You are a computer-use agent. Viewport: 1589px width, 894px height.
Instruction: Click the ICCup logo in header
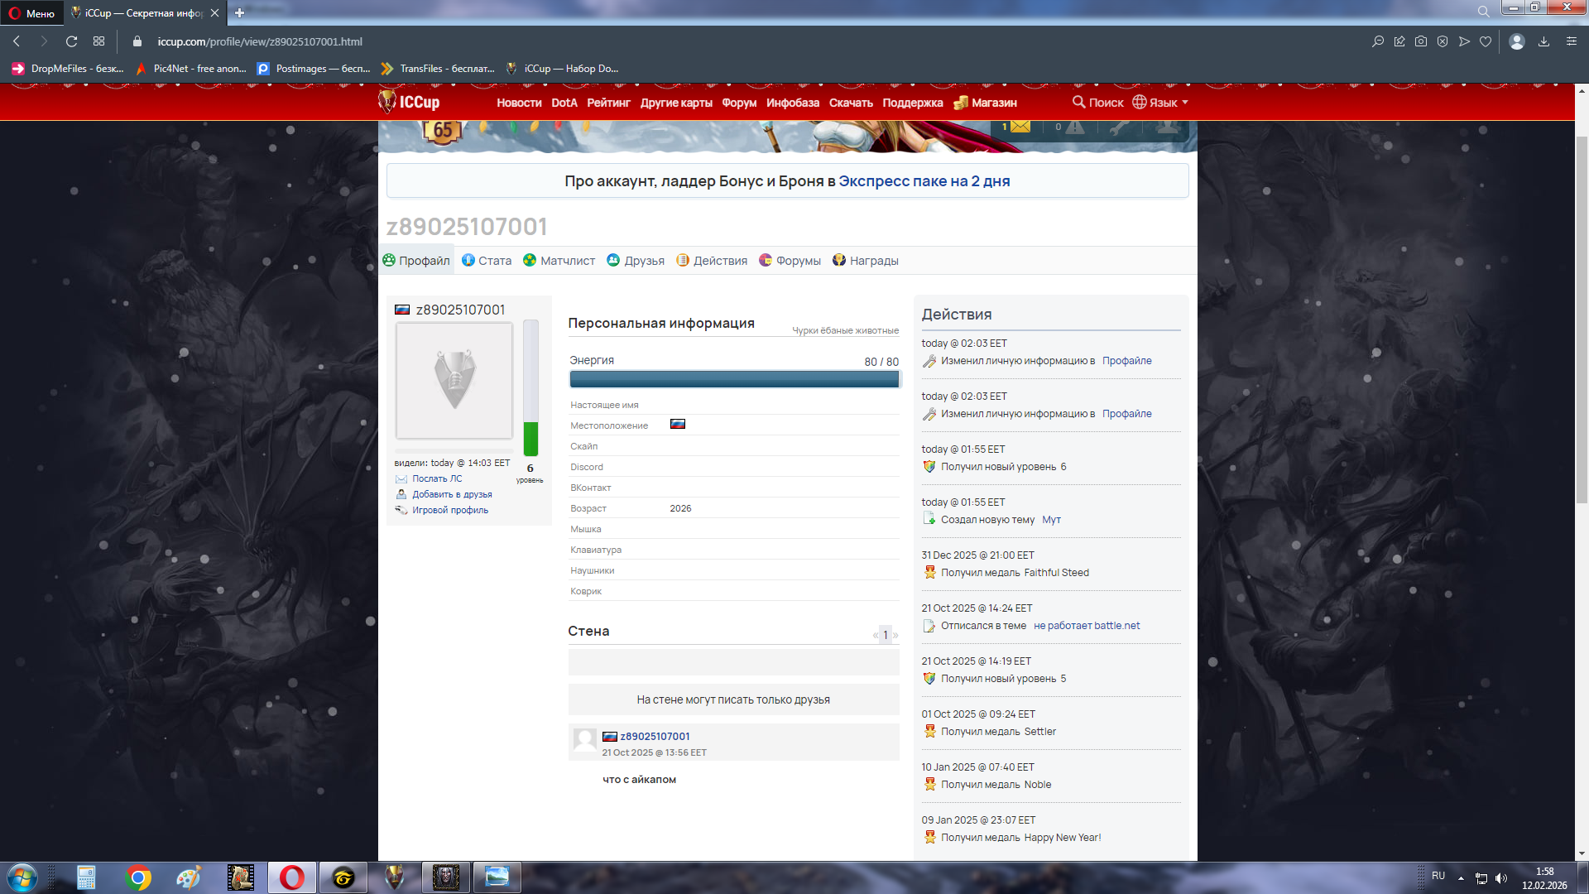(x=409, y=102)
